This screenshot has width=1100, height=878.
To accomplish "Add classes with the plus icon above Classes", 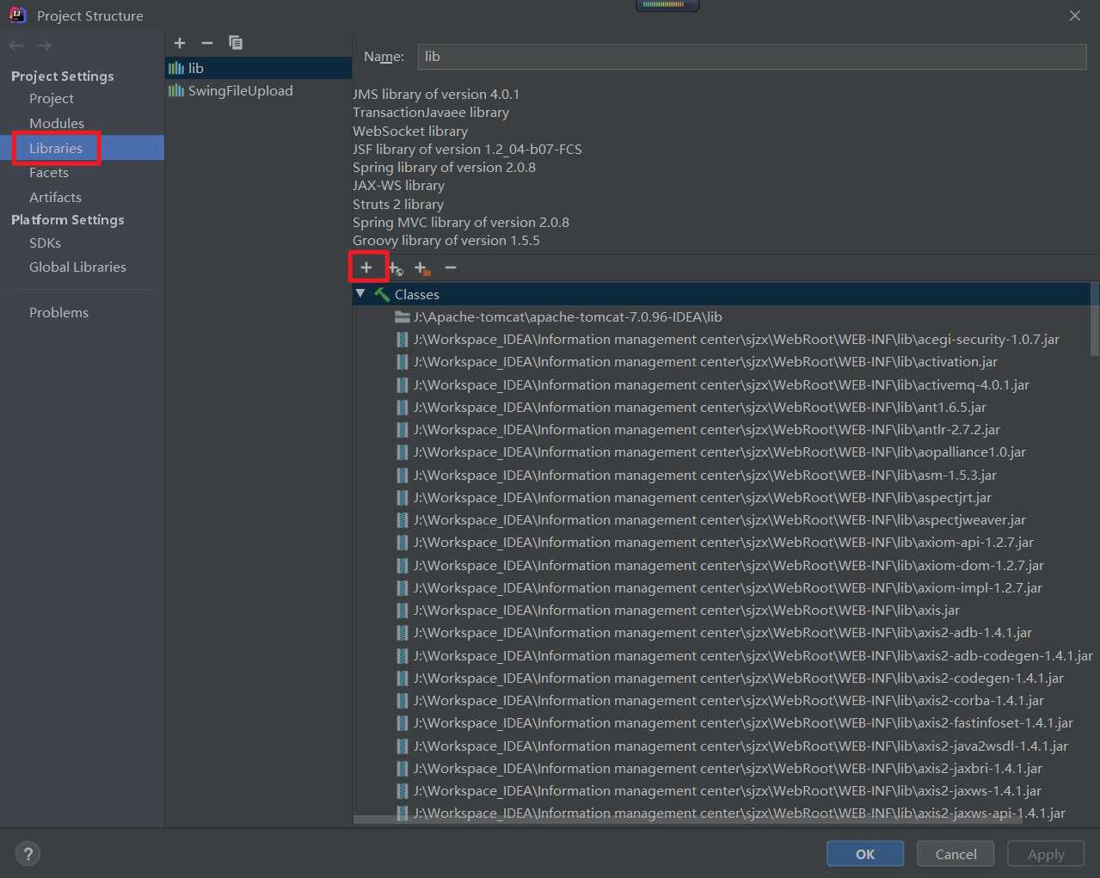I will coord(366,268).
